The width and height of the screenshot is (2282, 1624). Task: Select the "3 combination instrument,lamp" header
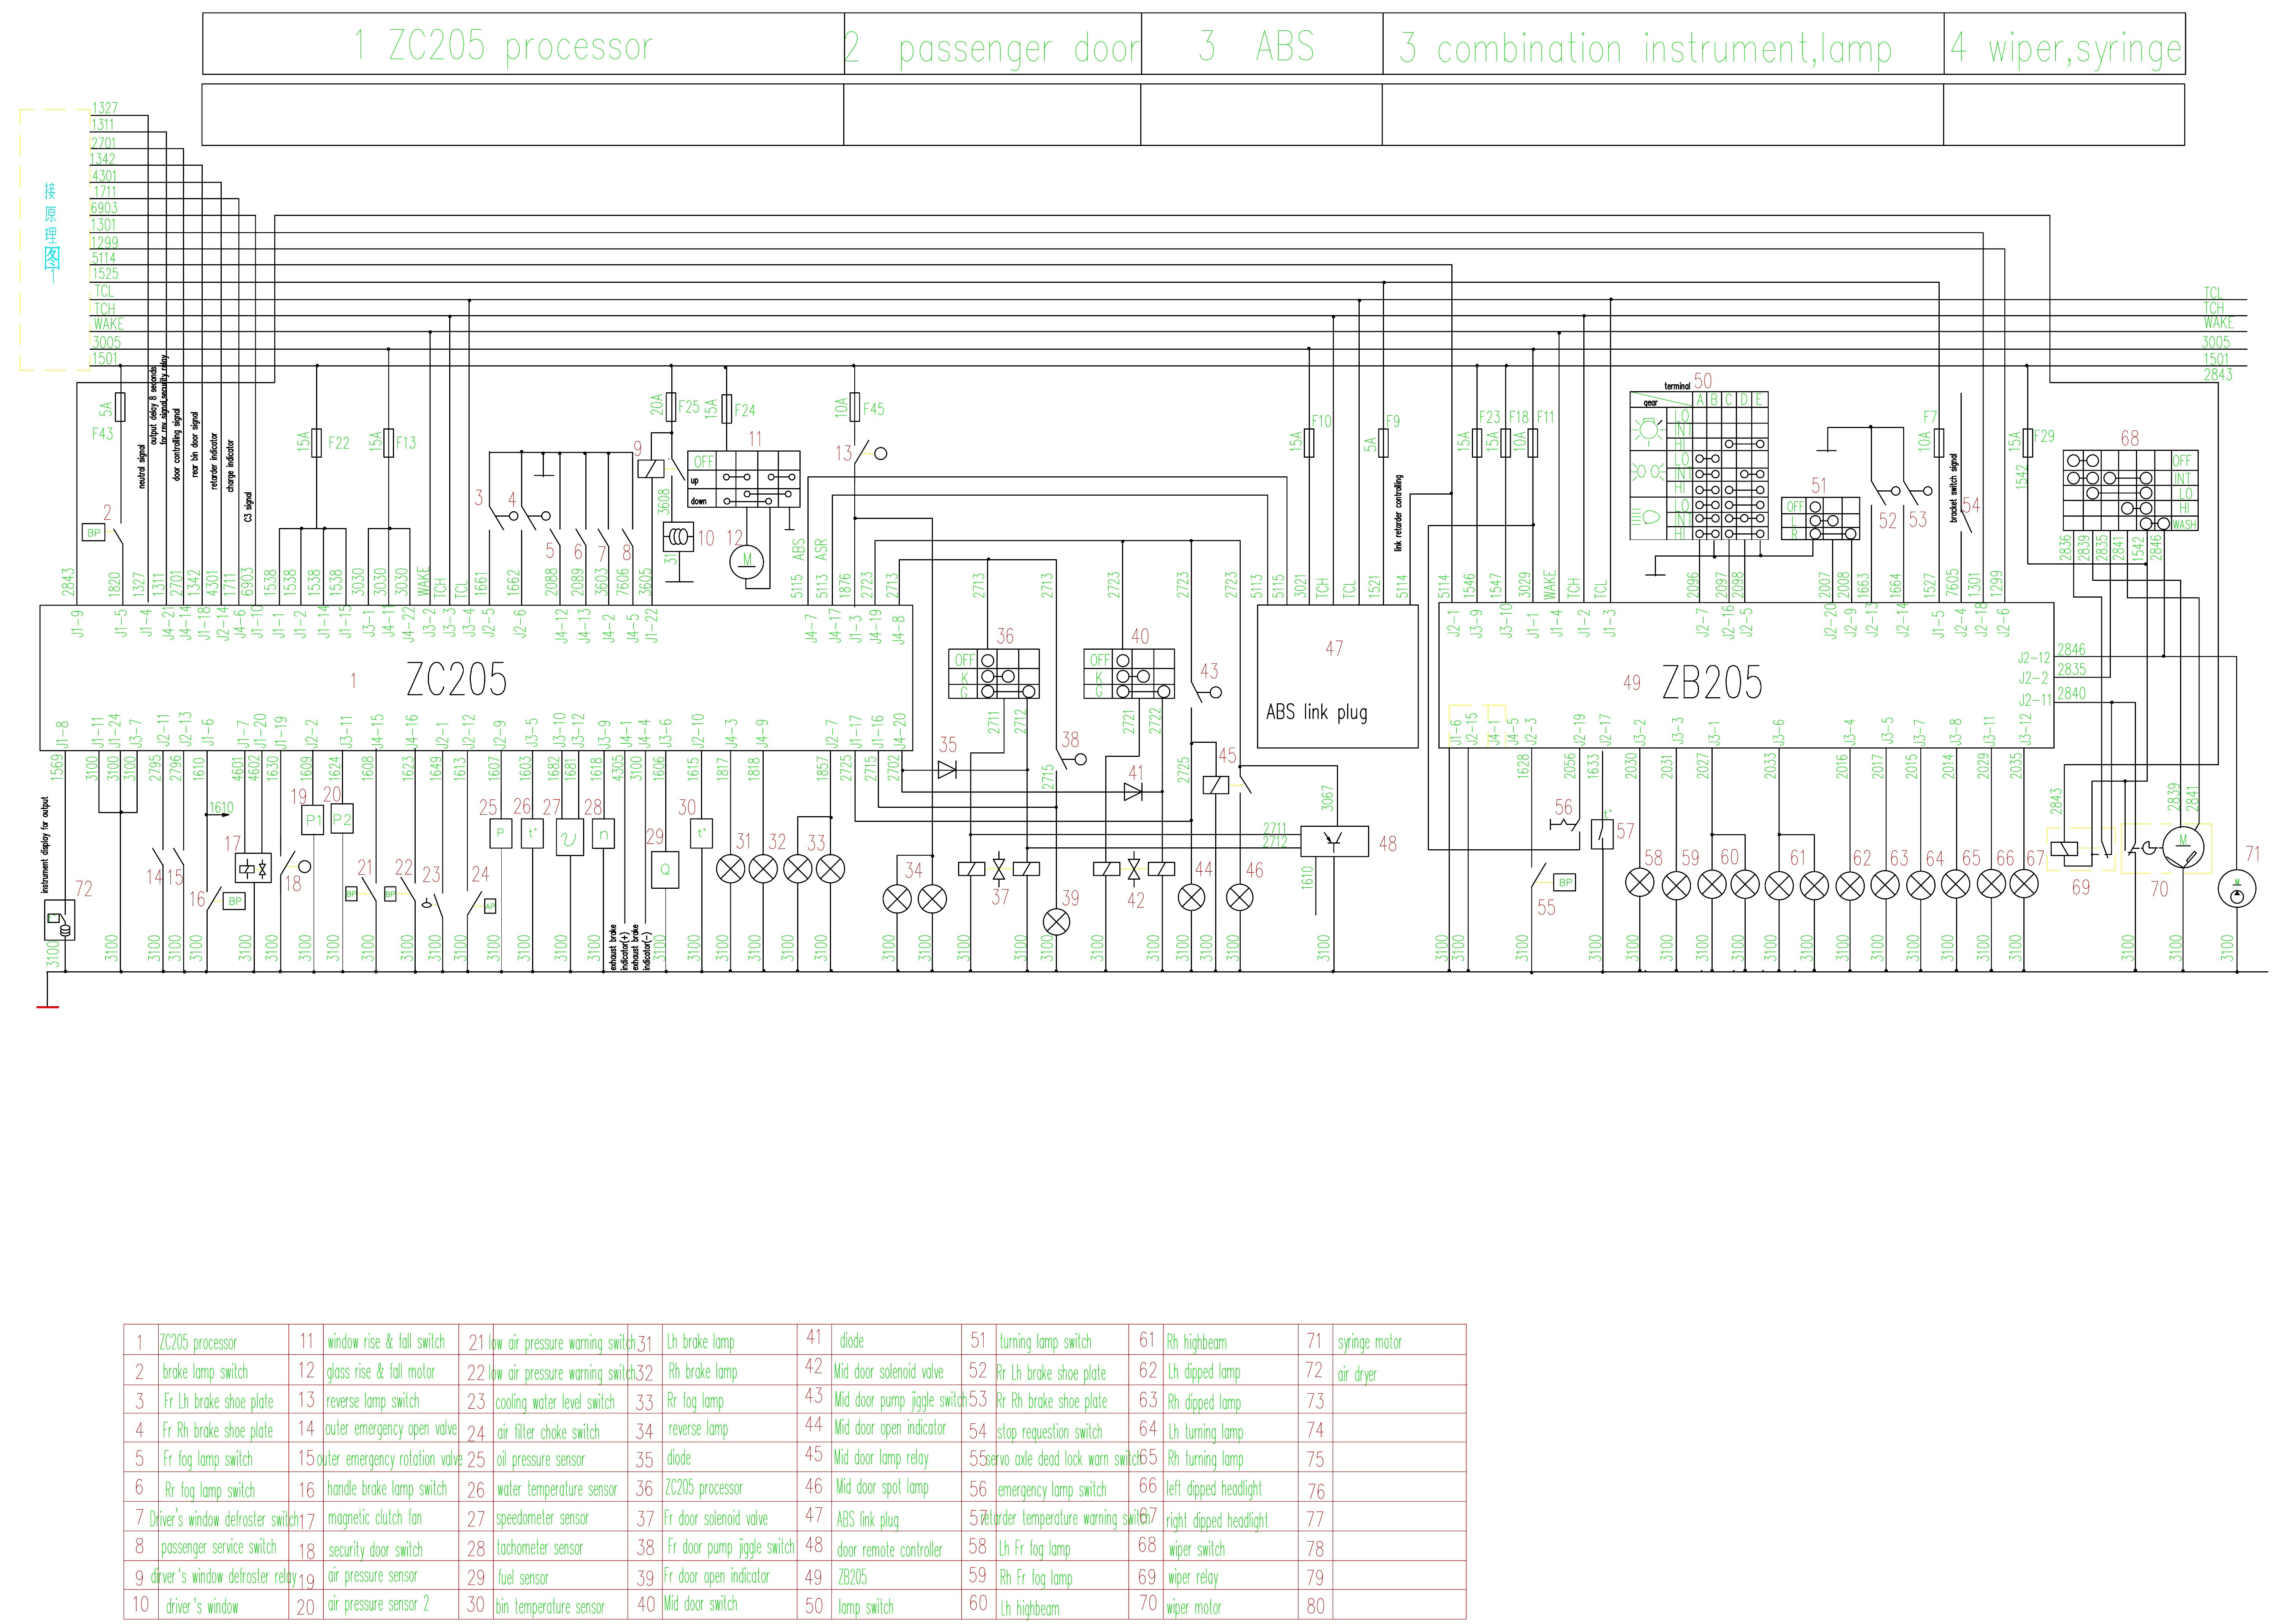click(1663, 44)
